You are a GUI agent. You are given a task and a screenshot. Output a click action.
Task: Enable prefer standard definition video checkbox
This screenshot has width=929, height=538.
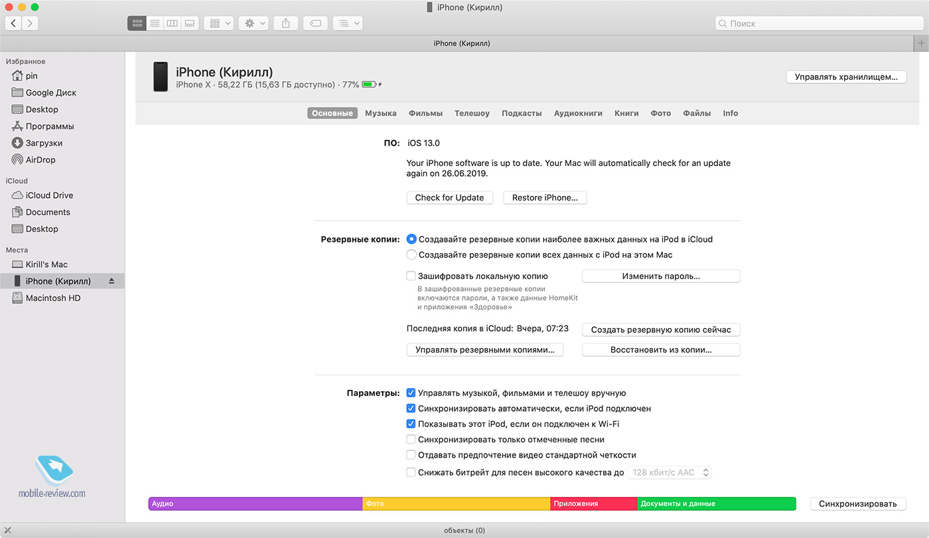pyautogui.click(x=411, y=455)
